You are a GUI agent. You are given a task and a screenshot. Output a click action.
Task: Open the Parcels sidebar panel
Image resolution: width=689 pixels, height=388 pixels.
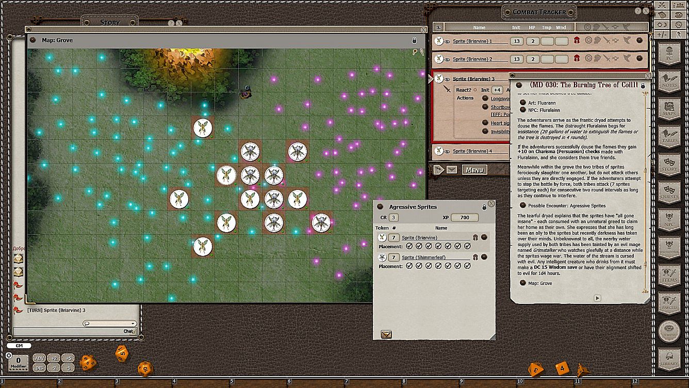tap(669, 304)
